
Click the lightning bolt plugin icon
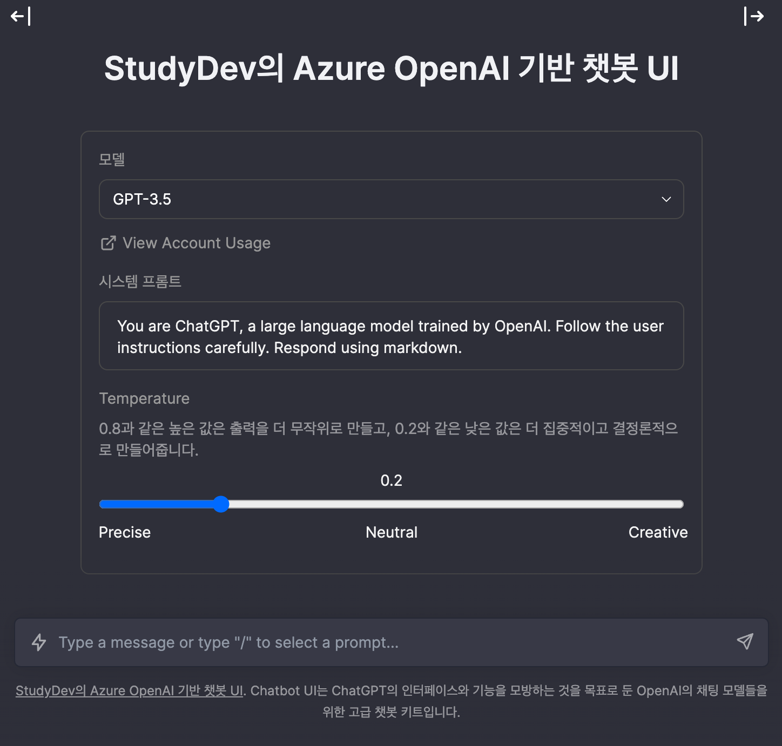39,642
